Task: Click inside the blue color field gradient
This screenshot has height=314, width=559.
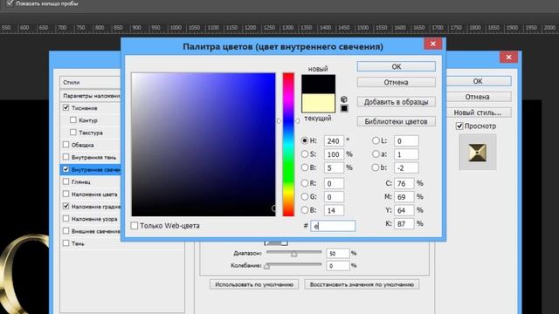Action: (204, 144)
